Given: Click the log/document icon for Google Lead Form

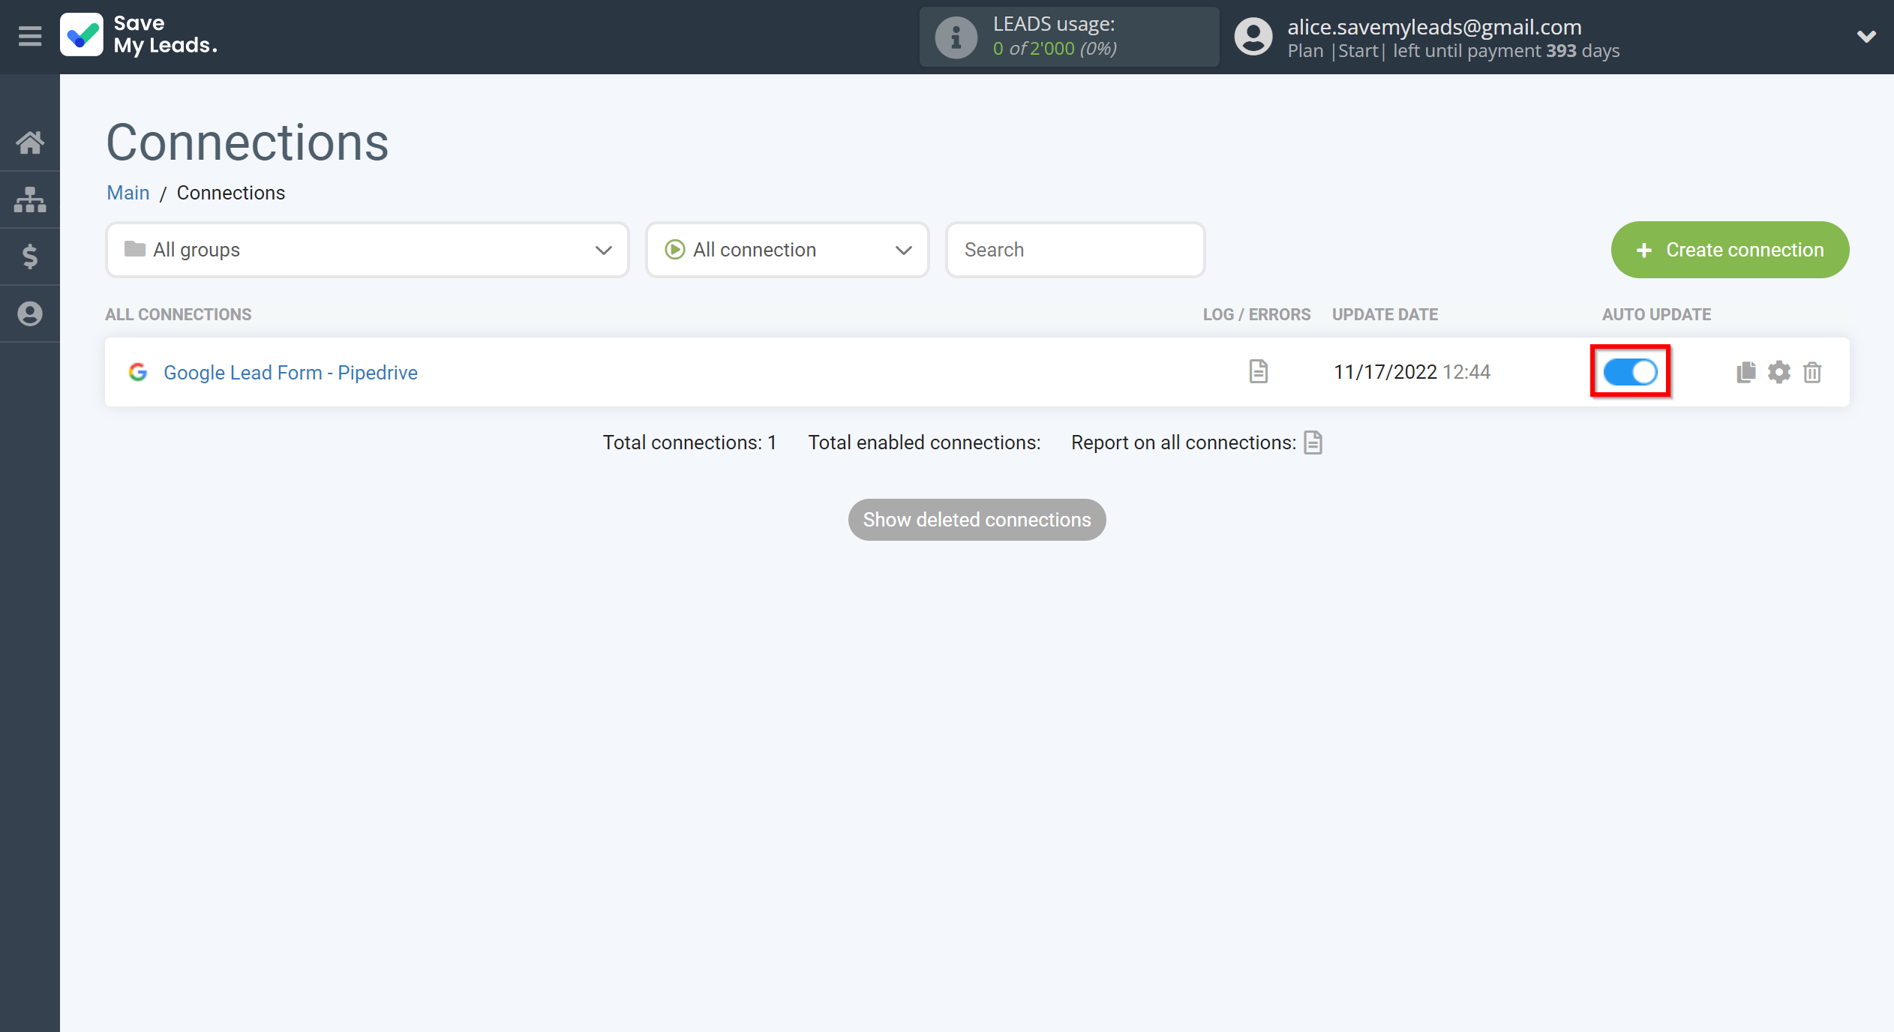Looking at the screenshot, I should point(1257,371).
